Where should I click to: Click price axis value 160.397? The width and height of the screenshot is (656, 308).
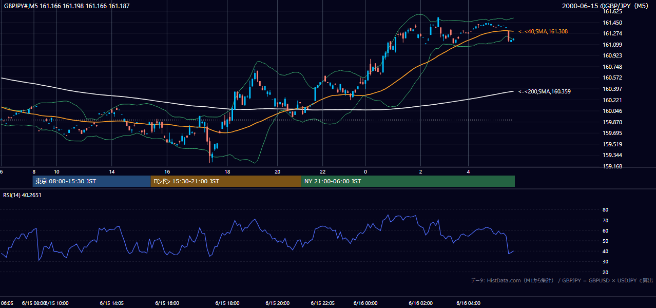pos(612,89)
